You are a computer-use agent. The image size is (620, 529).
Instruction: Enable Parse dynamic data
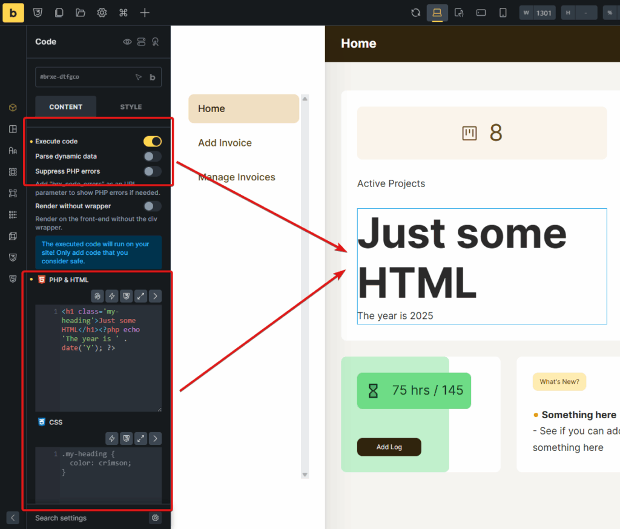point(152,156)
